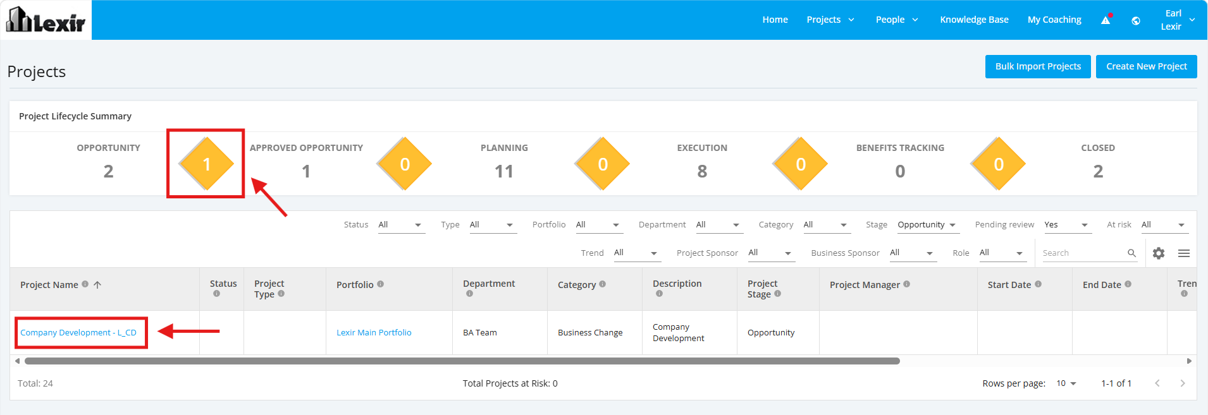The image size is (1208, 415).
Task: Click the APPROVED OPPORTUNITY count 1
Action: click(306, 171)
